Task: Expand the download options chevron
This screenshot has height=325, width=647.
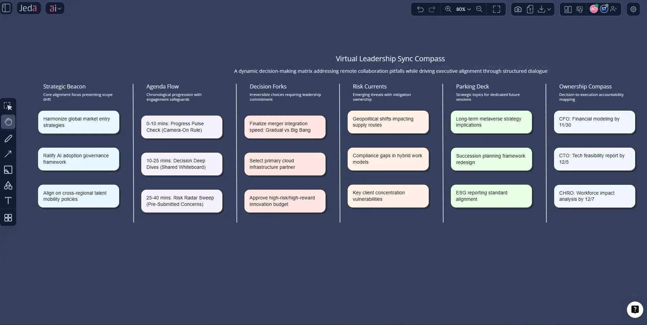Action: pyautogui.click(x=548, y=9)
